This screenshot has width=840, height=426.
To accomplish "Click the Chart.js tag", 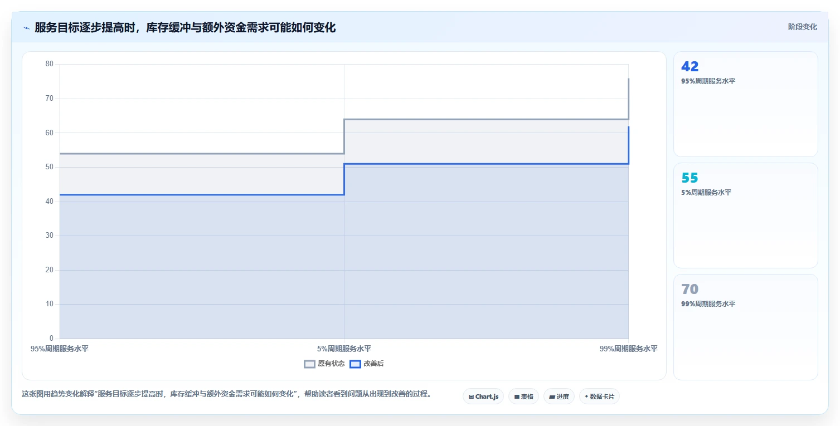I will [483, 396].
